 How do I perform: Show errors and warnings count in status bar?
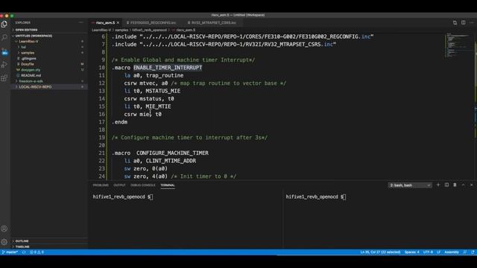[37, 252]
